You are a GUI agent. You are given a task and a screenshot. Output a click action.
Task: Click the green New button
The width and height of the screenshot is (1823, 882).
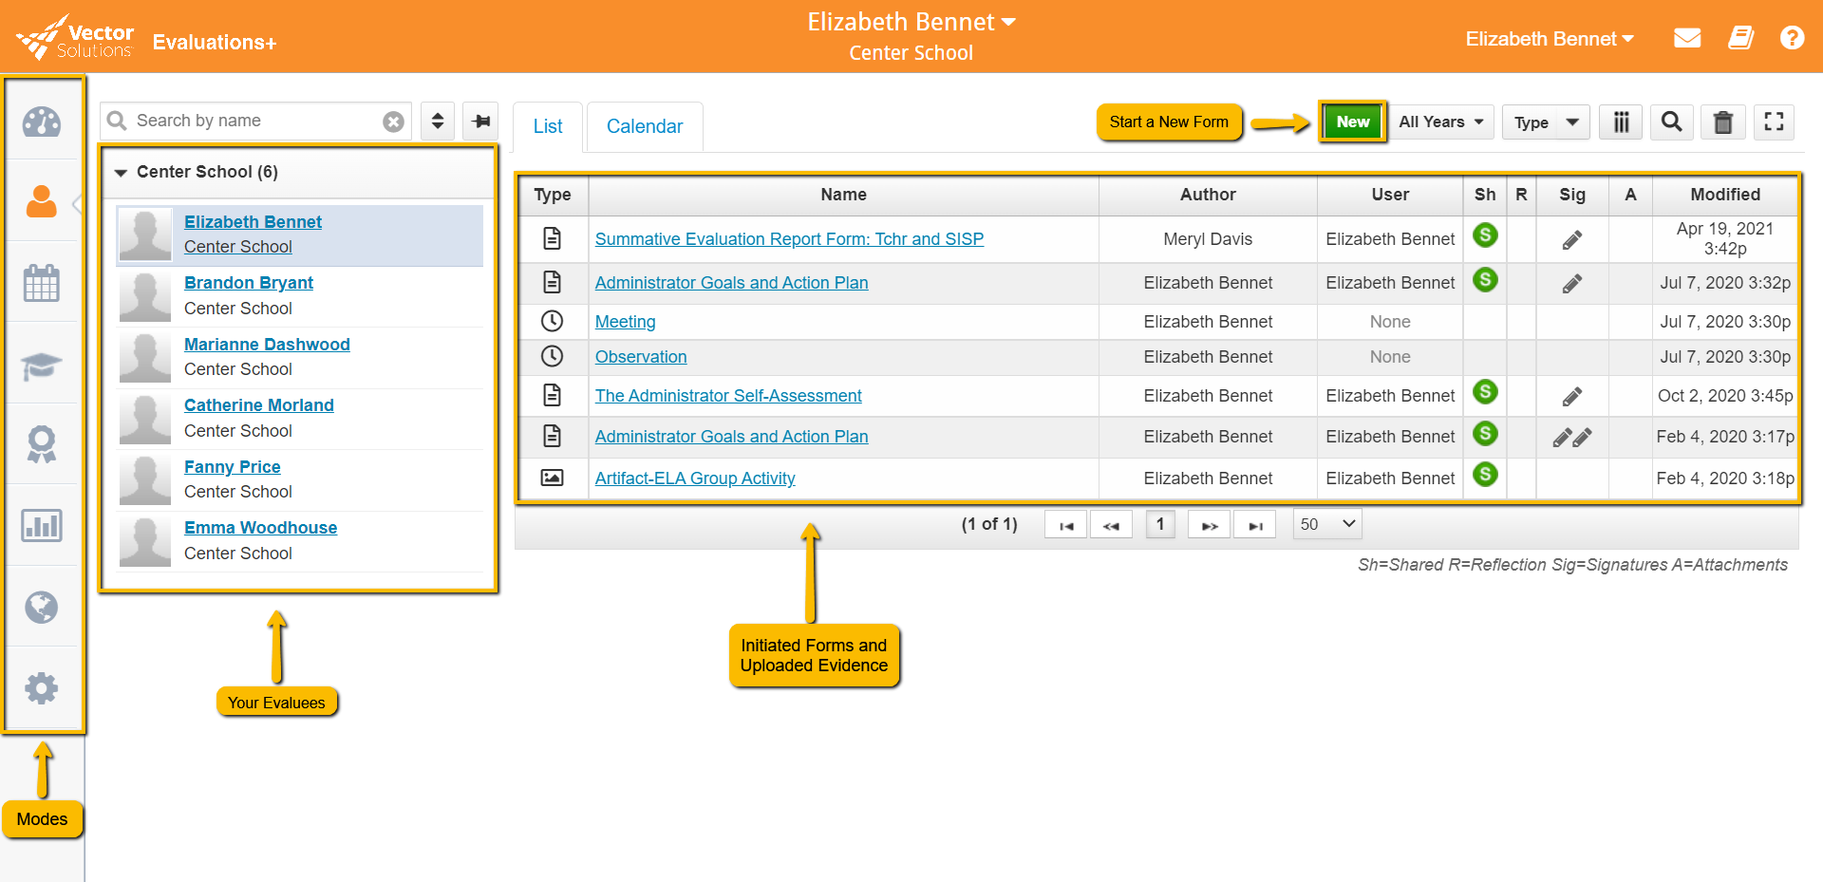[x=1352, y=122]
